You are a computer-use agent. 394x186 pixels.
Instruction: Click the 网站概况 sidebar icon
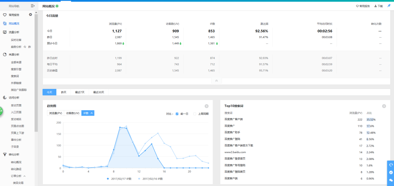(4, 23)
